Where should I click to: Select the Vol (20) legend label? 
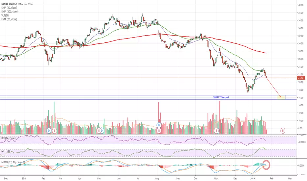point(5,15)
